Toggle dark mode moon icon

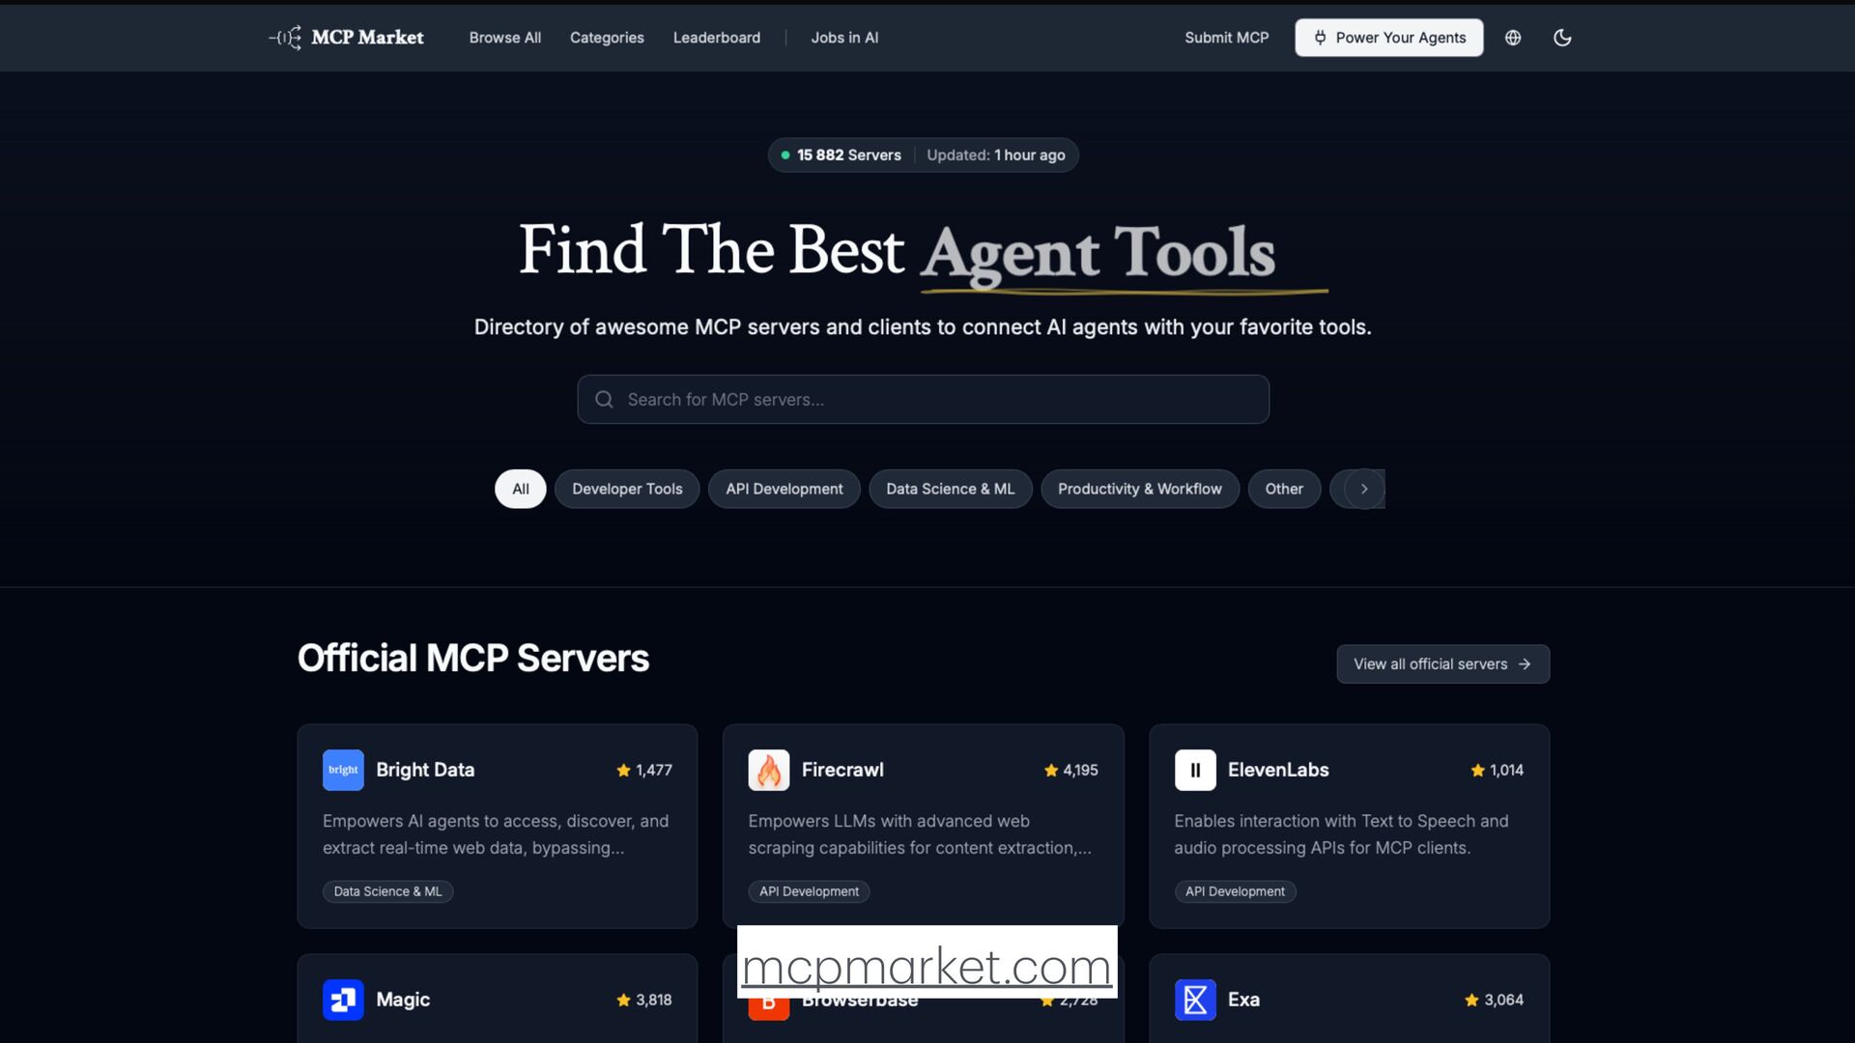click(1562, 38)
